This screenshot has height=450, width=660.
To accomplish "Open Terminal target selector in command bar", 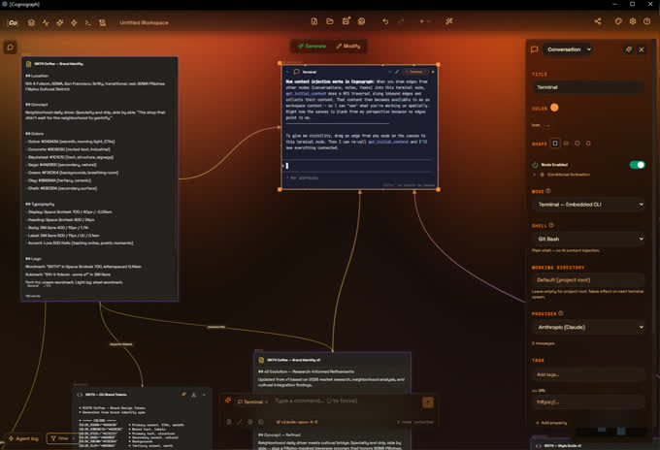I will (x=252, y=402).
